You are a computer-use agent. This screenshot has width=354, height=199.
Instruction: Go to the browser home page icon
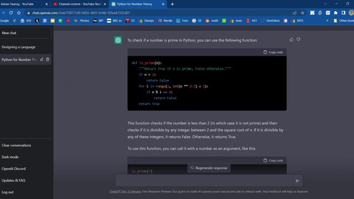point(19,13)
